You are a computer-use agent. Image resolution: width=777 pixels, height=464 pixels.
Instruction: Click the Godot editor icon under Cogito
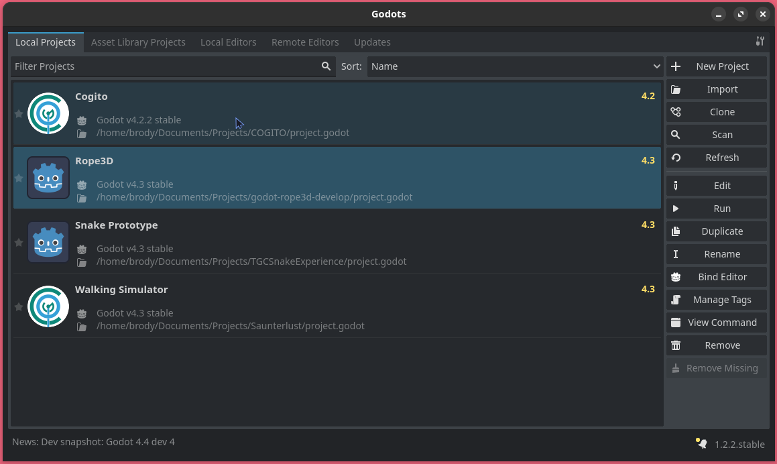(82, 121)
